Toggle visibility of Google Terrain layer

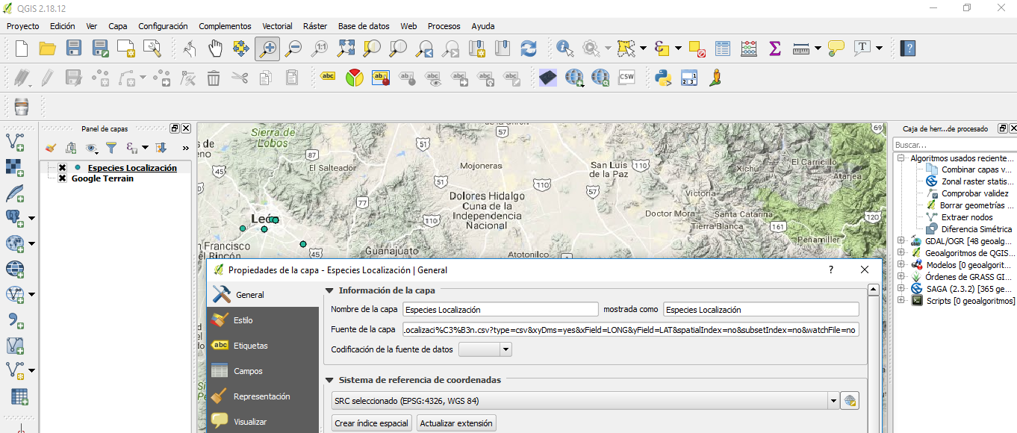point(62,178)
